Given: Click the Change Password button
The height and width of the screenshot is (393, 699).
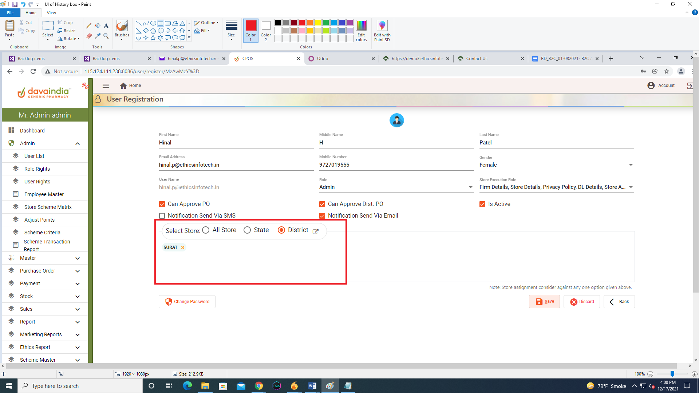Looking at the screenshot, I should point(187,302).
